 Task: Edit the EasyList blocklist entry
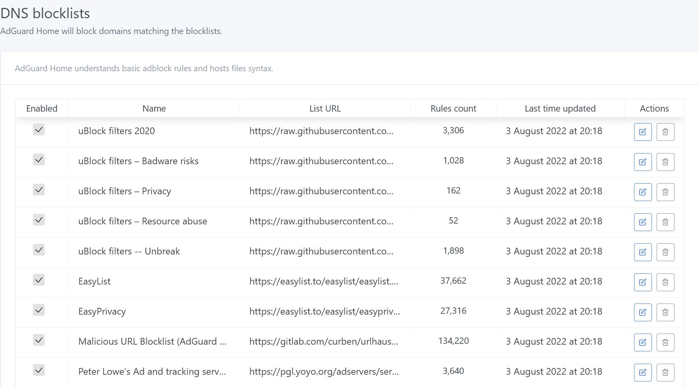click(x=643, y=282)
